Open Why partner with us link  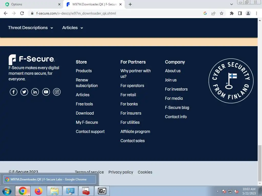(136, 73)
